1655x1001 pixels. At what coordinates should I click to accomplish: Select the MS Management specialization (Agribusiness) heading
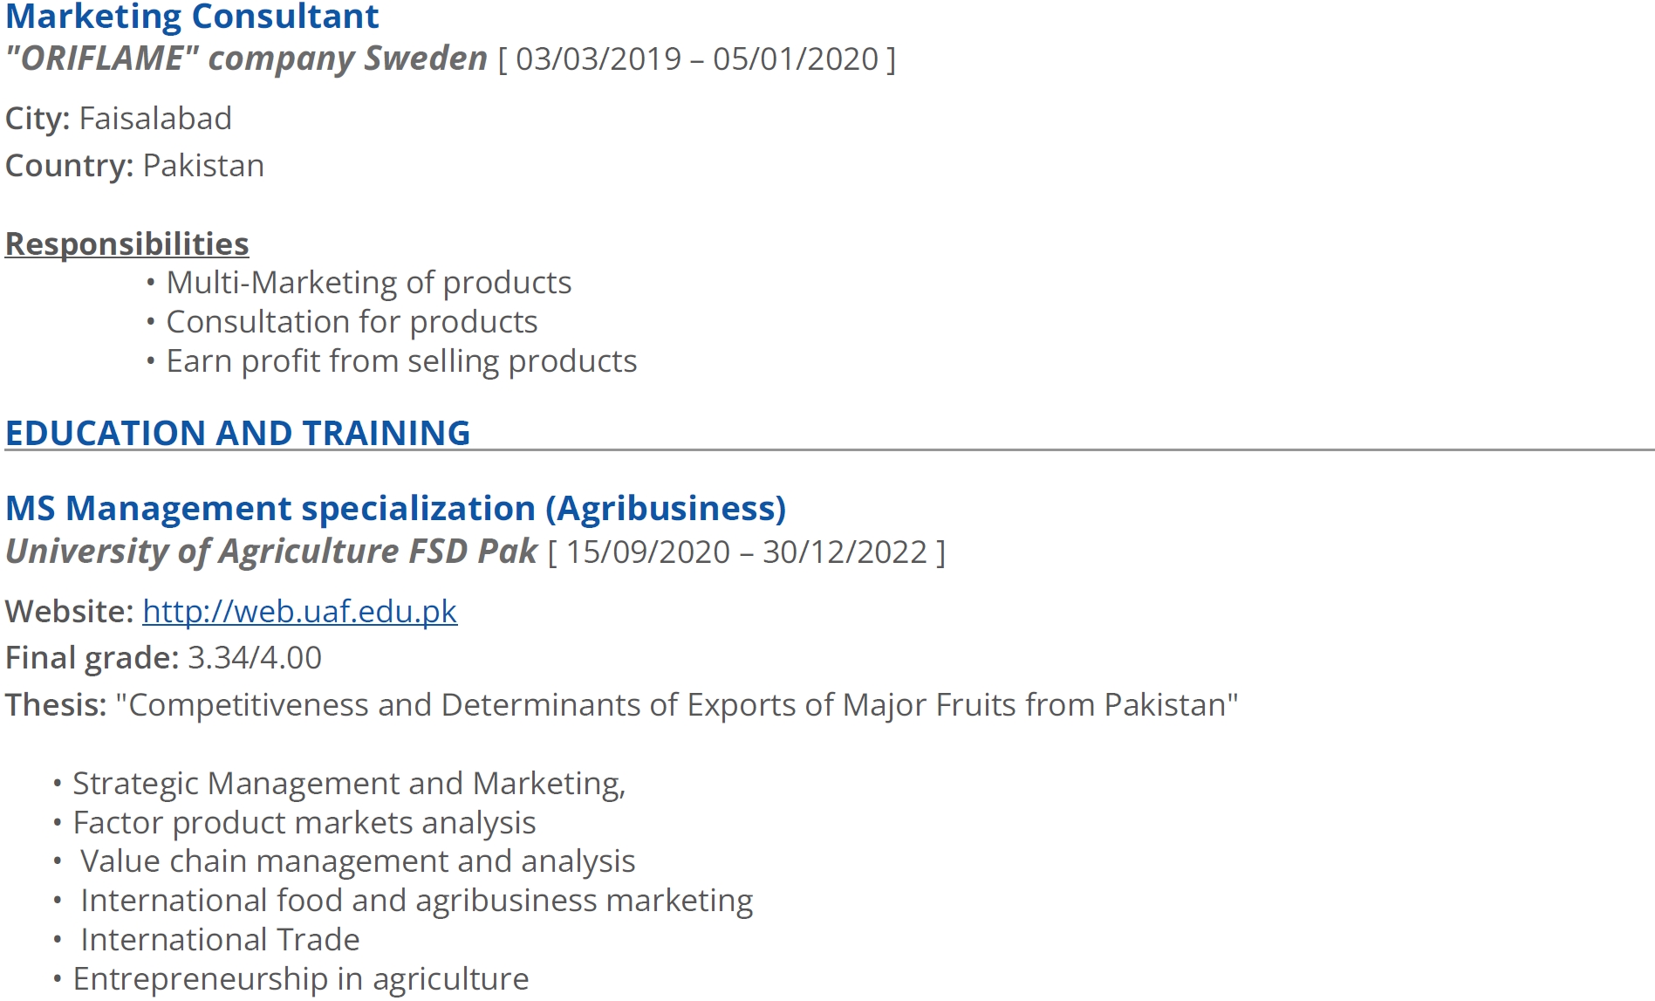[395, 509]
